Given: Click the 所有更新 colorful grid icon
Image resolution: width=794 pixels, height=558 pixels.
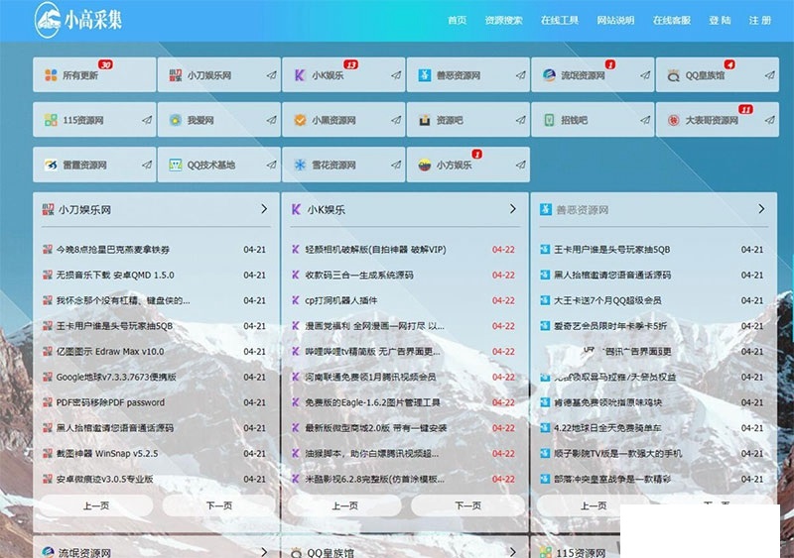Looking at the screenshot, I should (51, 75).
